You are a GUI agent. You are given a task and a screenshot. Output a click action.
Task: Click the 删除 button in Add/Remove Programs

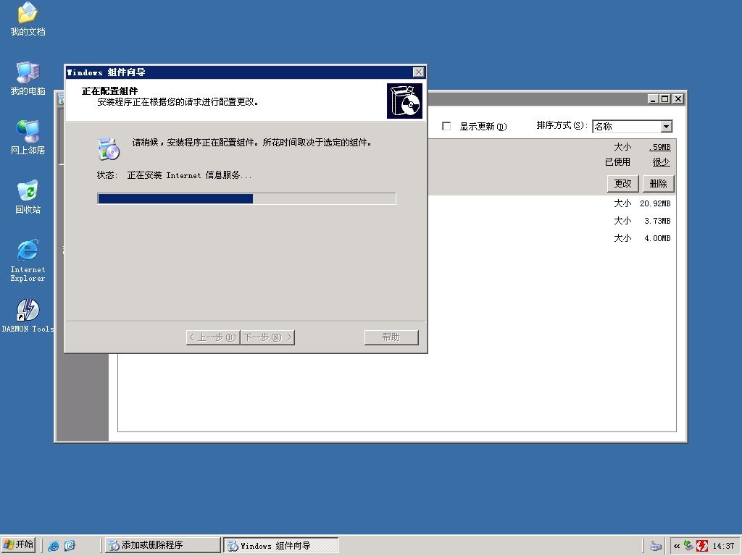[658, 183]
